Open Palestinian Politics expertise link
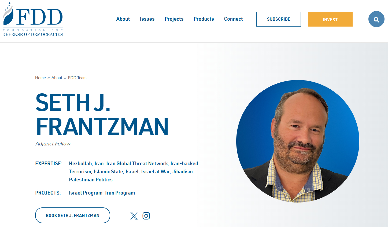Screen dimensions: 388x227 91,180
